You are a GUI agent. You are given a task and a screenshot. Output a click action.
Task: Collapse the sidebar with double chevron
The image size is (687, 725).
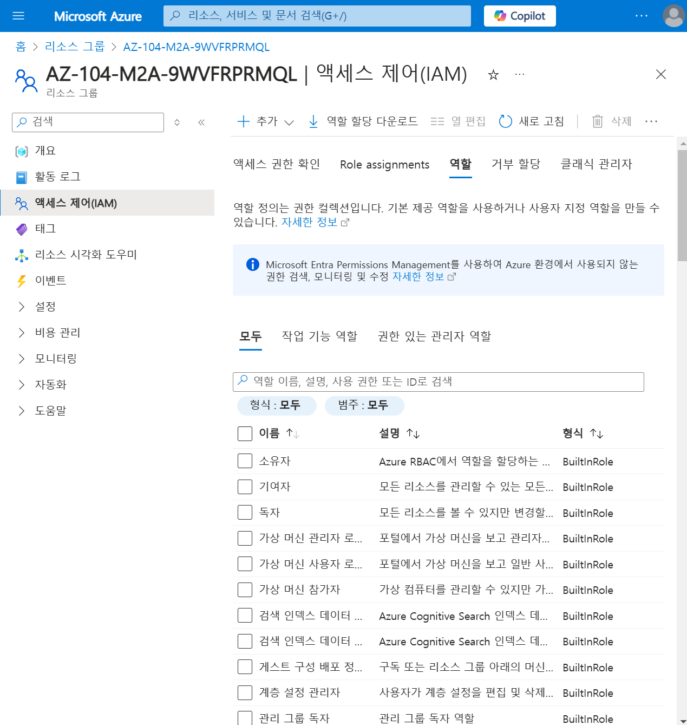click(x=201, y=122)
